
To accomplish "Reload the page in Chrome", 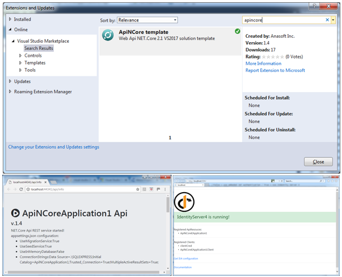I will coord(21,189).
